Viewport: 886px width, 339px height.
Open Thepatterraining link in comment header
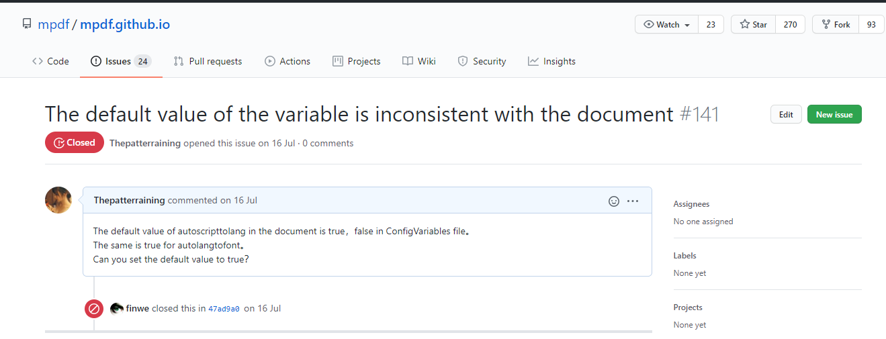pyautogui.click(x=130, y=200)
